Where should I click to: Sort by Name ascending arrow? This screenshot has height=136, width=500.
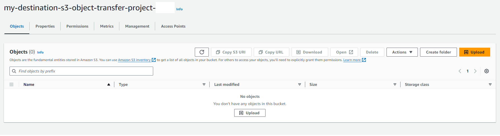point(109,84)
